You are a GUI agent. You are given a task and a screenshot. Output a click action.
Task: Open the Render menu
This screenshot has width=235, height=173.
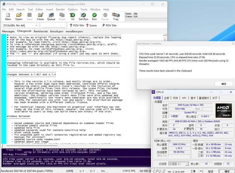[x=61, y=9]
